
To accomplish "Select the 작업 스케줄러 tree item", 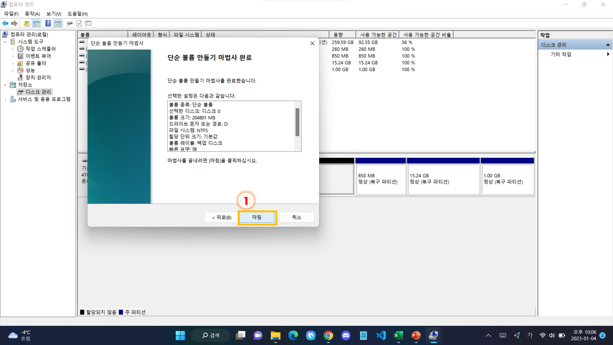I will point(40,49).
